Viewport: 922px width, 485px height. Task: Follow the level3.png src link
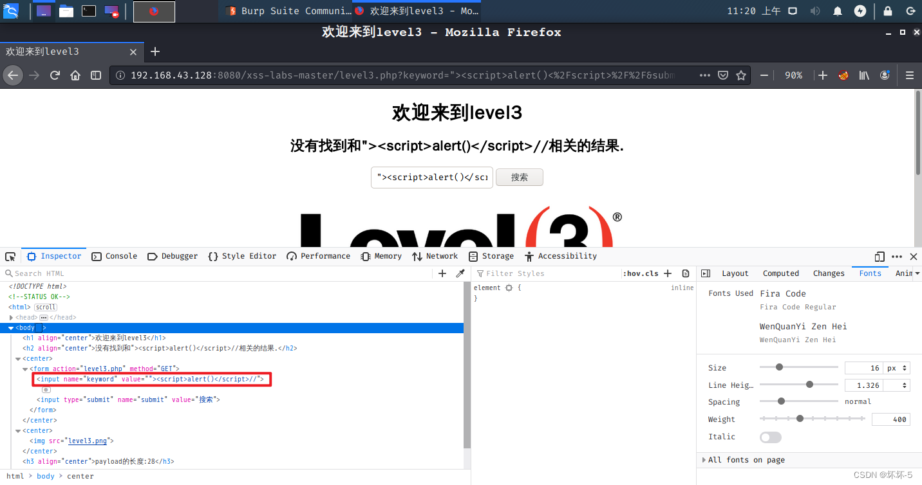coord(89,441)
